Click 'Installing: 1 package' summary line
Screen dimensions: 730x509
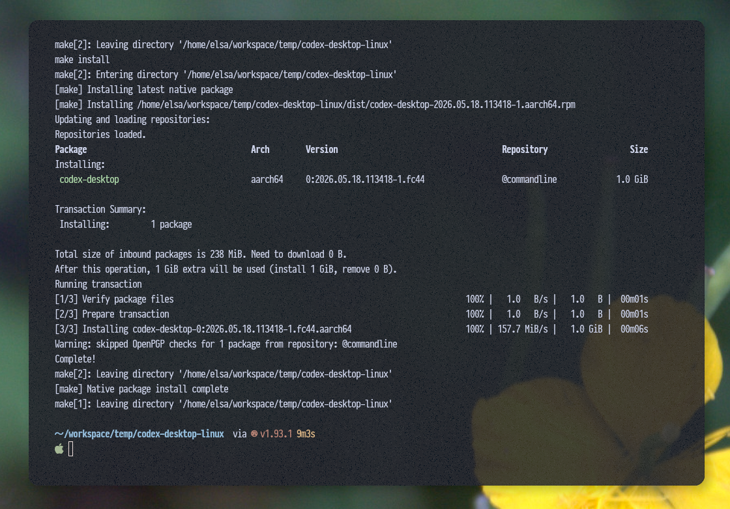click(x=126, y=225)
